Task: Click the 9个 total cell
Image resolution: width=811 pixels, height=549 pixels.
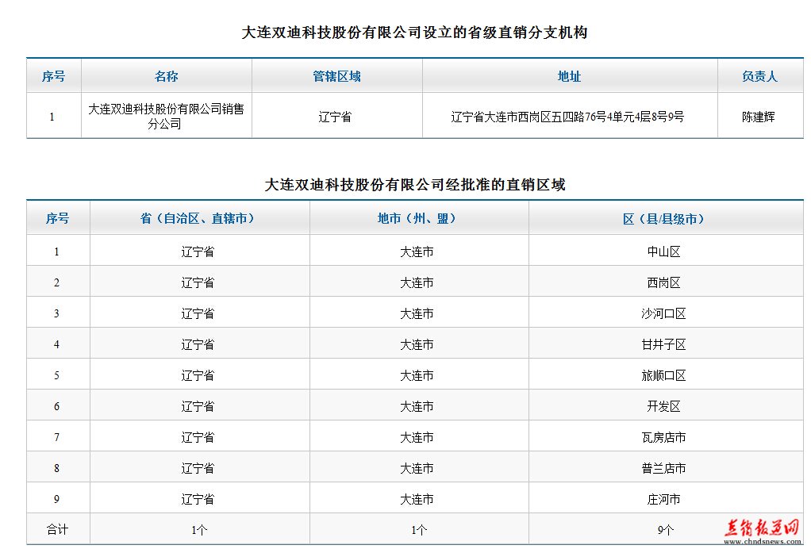Action: [666, 530]
